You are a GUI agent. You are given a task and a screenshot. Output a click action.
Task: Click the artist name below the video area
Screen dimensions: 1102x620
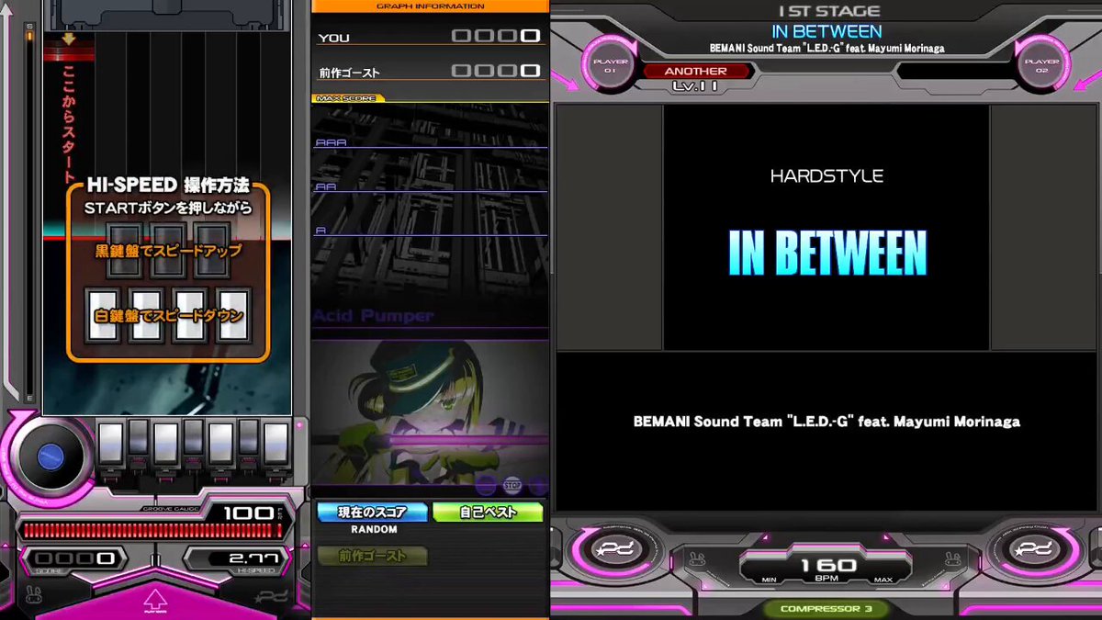(x=826, y=422)
